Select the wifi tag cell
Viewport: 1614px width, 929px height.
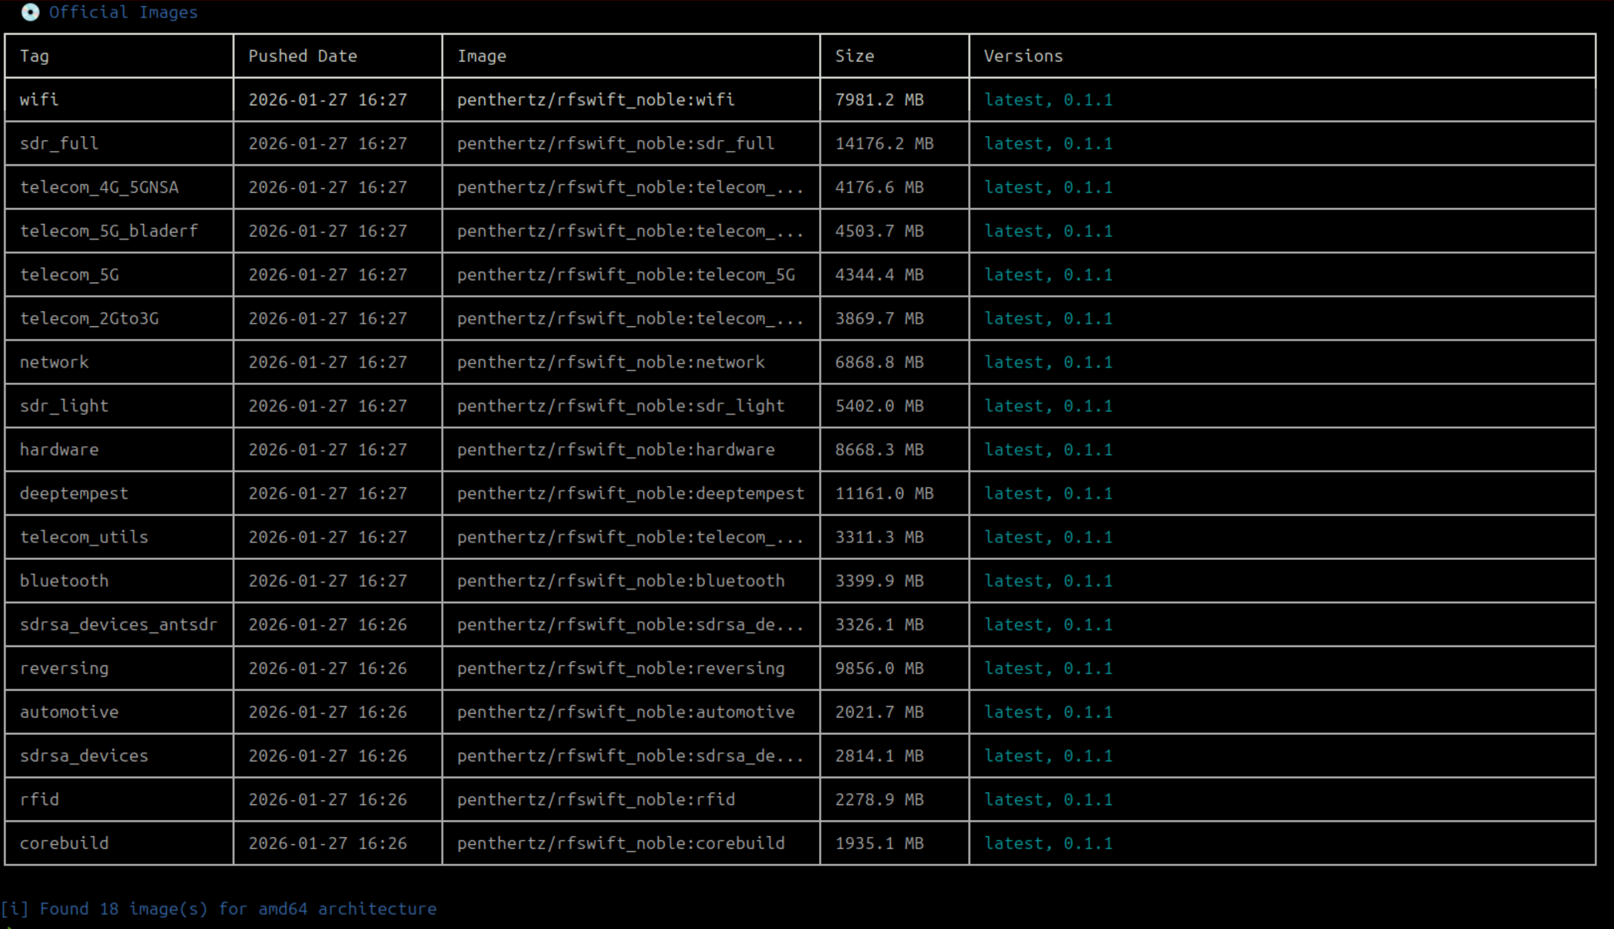(40, 99)
